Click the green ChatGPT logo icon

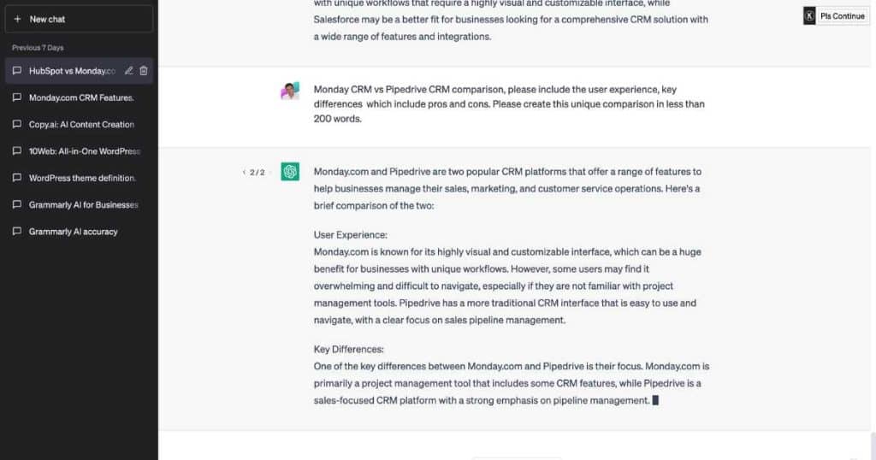(x=290, y=171)
